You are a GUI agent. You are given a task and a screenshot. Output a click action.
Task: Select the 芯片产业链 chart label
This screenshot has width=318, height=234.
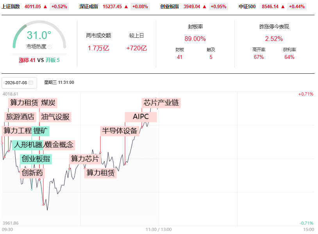[161, 103]
